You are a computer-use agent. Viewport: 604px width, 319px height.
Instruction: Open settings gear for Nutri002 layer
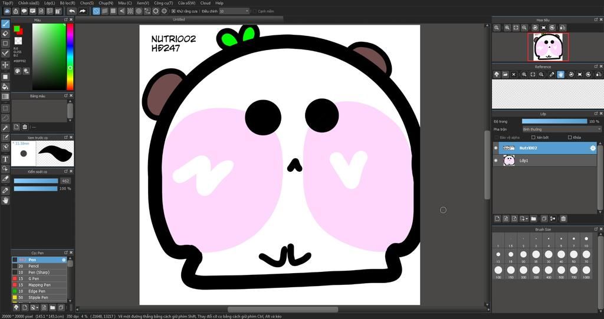592,148
